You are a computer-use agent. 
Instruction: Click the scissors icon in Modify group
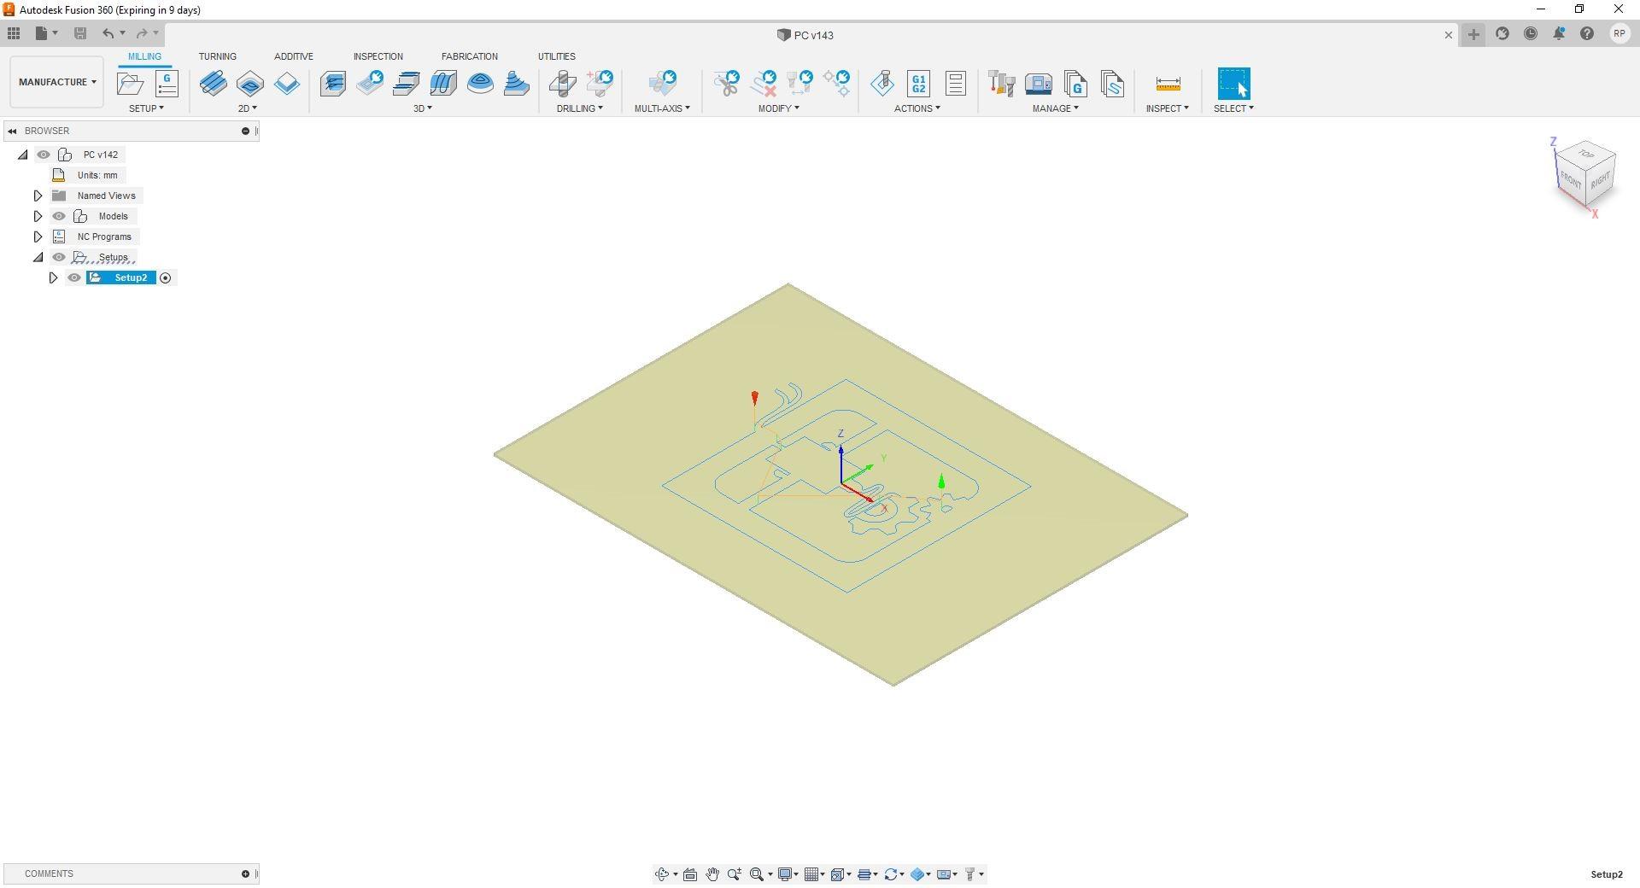pos(727,84)
